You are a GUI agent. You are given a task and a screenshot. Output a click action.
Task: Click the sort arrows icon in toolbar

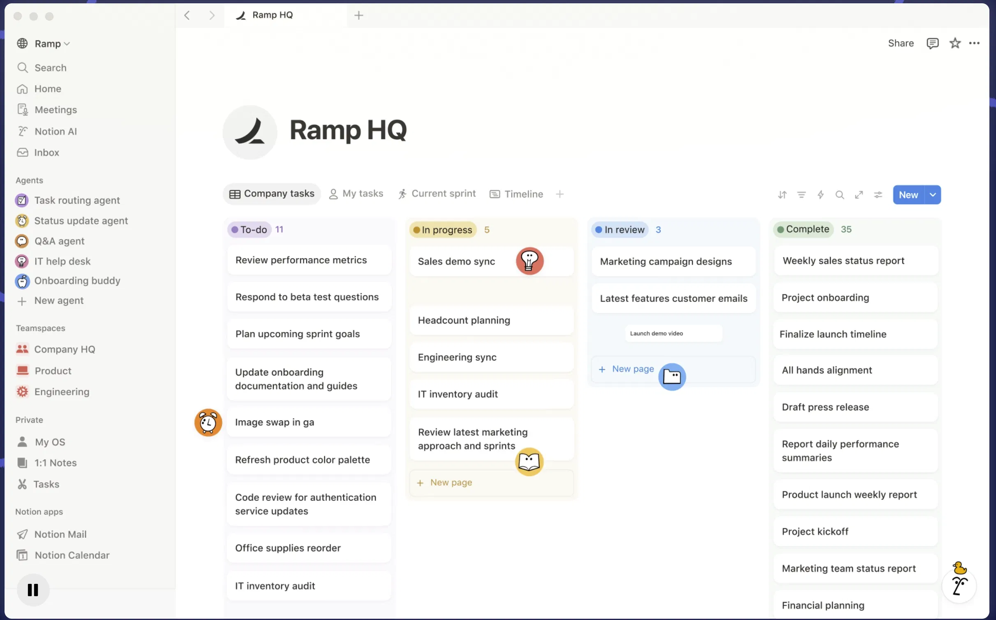(x=782, y=195)
